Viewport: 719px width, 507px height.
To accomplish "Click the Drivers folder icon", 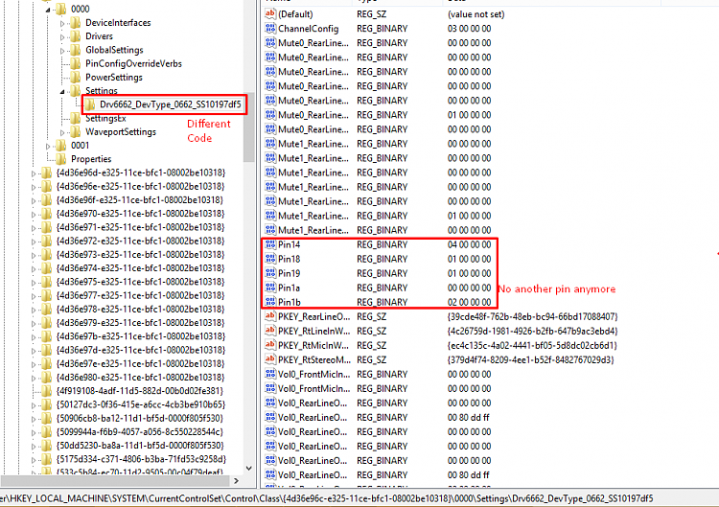I will point(75,36).
